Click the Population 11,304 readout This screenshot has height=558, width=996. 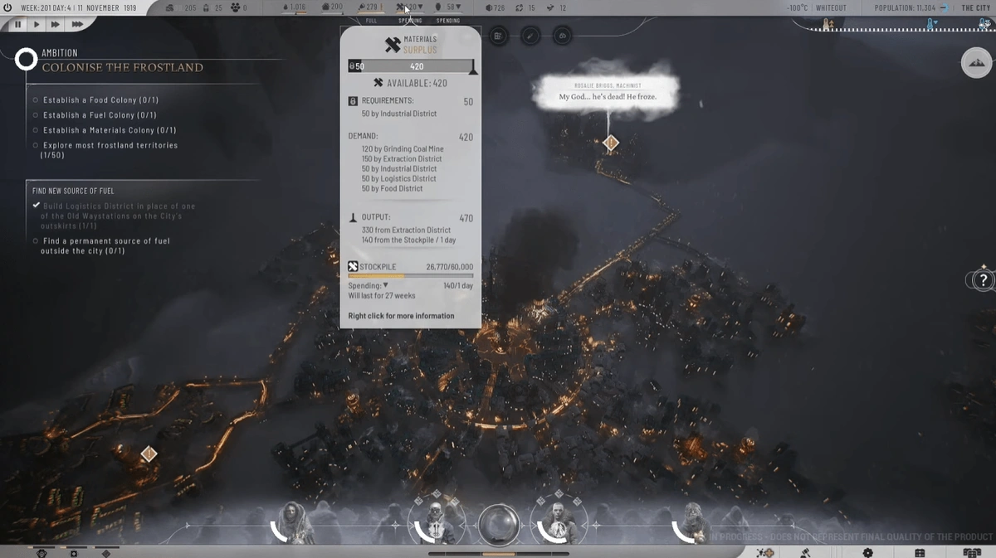tap(905, 7)
